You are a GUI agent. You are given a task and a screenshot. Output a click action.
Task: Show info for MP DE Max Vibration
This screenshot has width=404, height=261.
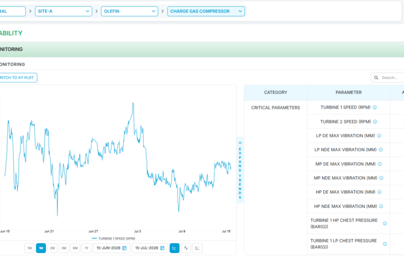(380, 164)
